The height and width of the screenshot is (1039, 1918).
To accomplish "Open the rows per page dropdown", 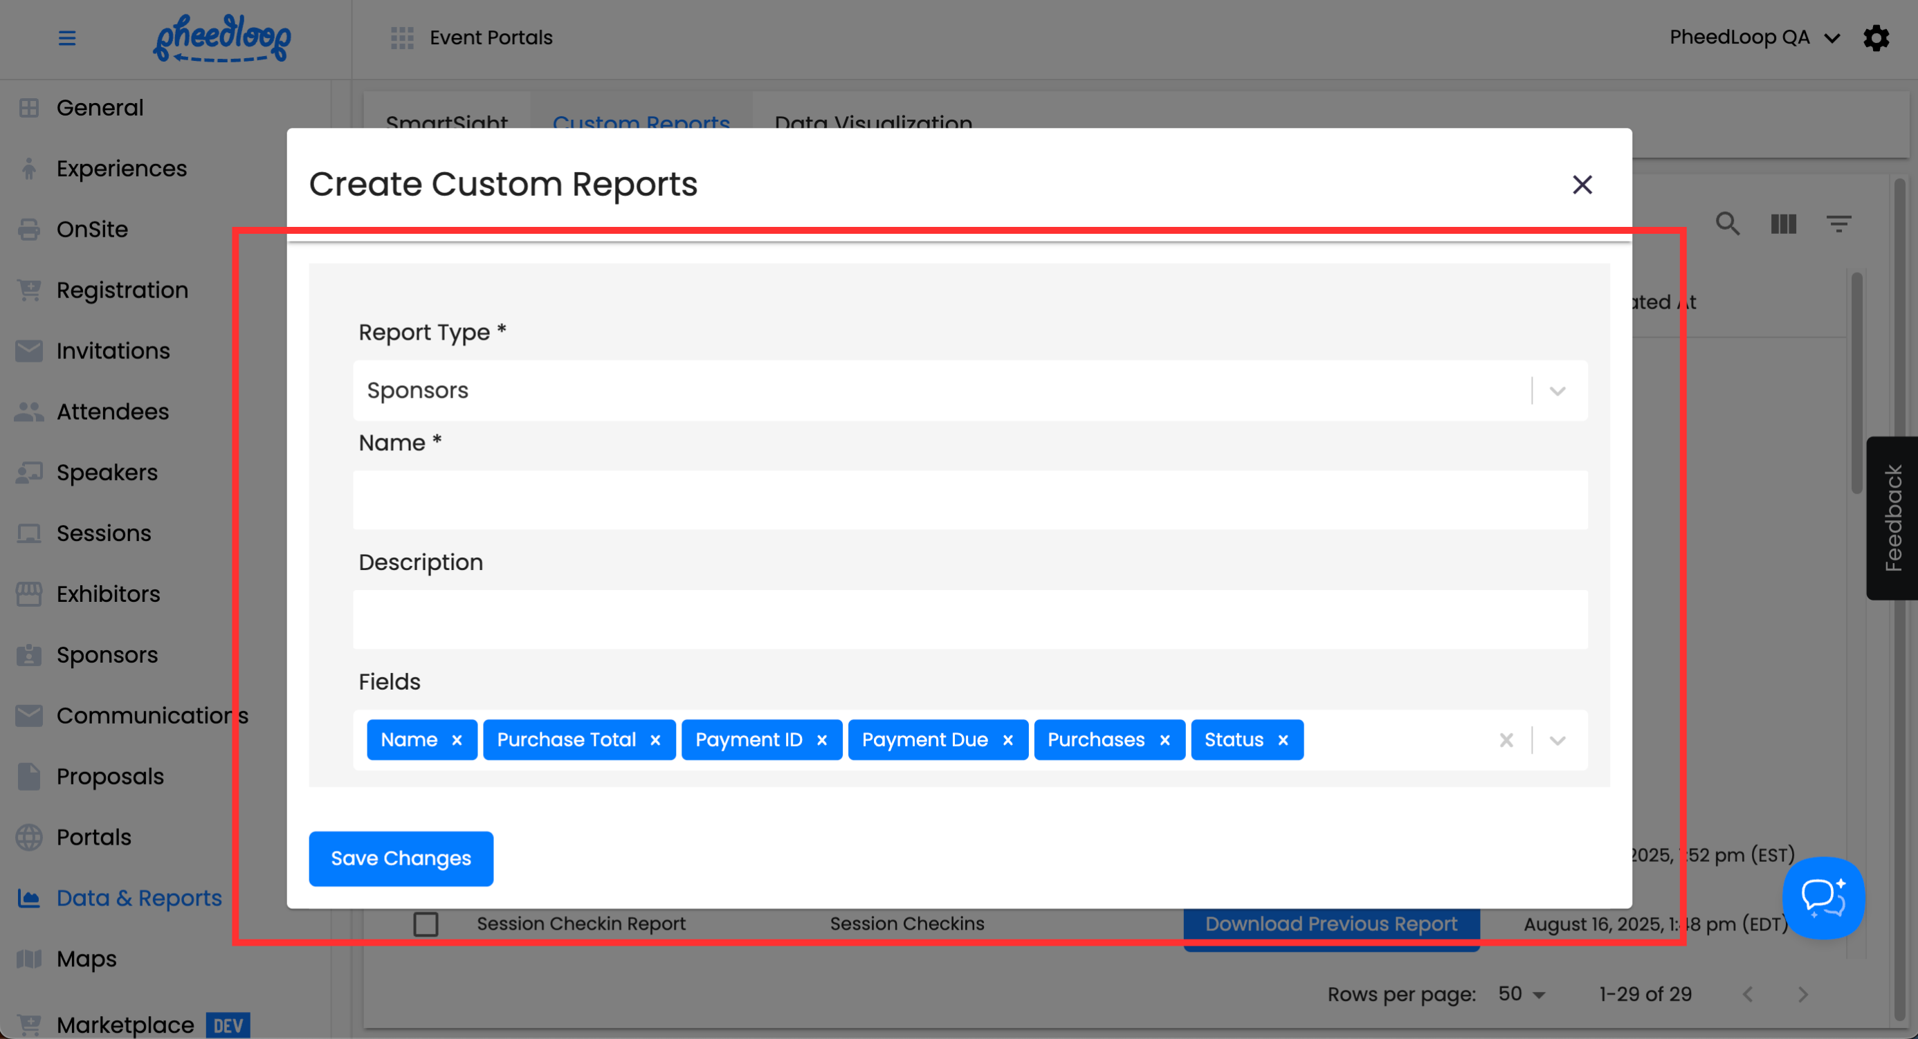I will (x=1522, y=993).
